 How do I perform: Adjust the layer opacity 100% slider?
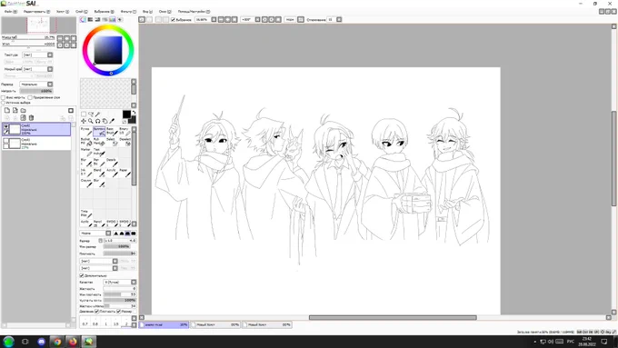tap(36, 91)
